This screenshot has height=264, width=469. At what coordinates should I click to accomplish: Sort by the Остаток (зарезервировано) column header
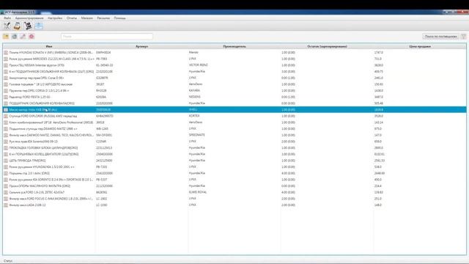tap(328, 46)
